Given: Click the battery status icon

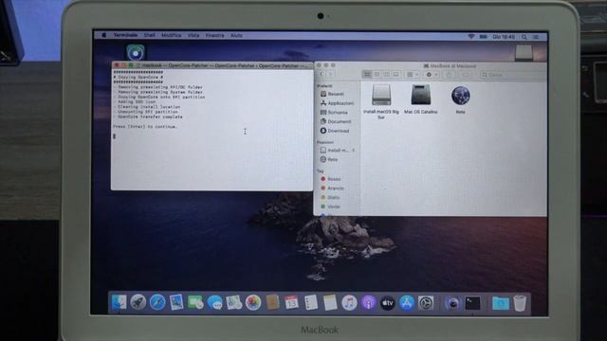Looking at the screenshot, I should [x=483, y=36].
